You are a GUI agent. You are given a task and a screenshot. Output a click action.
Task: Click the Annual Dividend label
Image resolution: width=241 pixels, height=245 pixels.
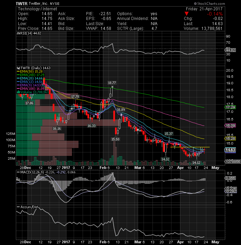point(133,19)
